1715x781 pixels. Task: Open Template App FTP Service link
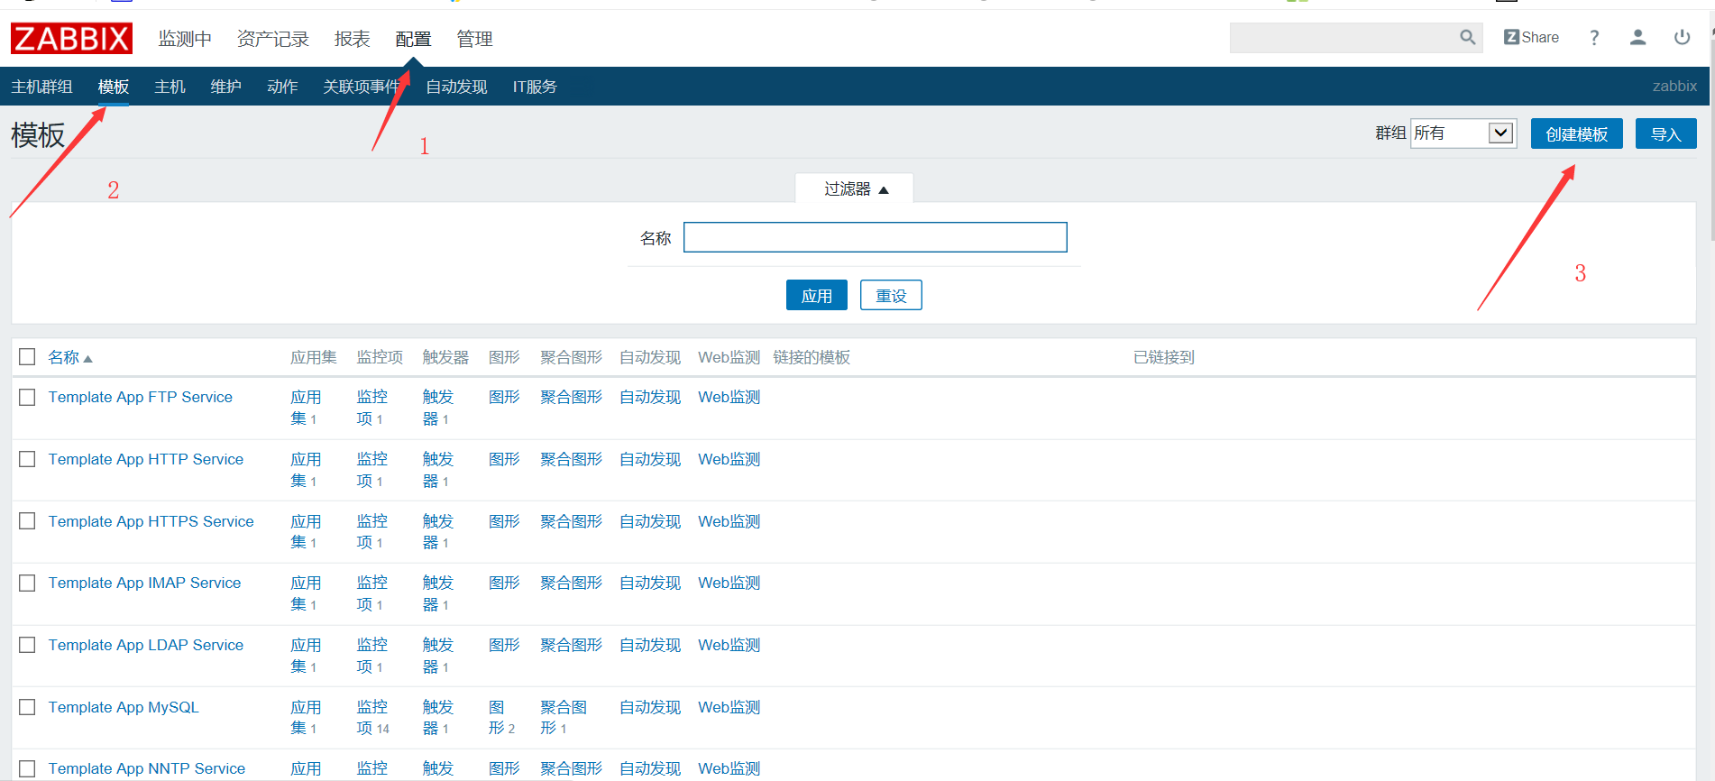tap(141, 397)
